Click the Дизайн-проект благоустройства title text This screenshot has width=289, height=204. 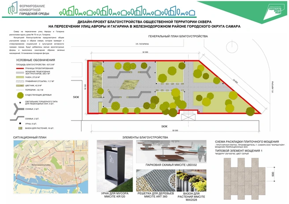click(x=144, y=24)
